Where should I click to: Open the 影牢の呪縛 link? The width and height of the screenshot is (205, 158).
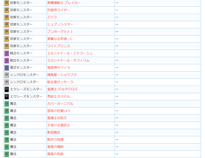click(56, 140)
